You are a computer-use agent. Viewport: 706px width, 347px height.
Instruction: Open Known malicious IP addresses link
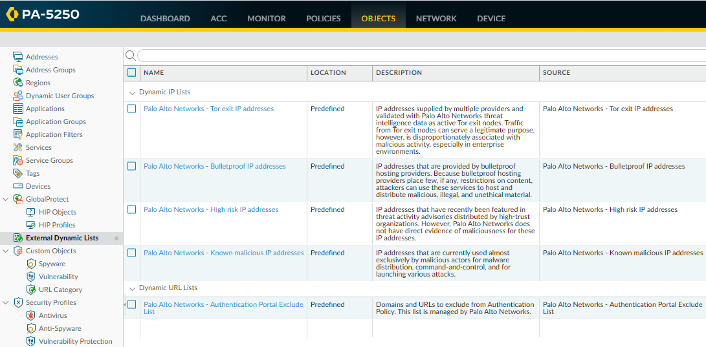pos(223,253)
